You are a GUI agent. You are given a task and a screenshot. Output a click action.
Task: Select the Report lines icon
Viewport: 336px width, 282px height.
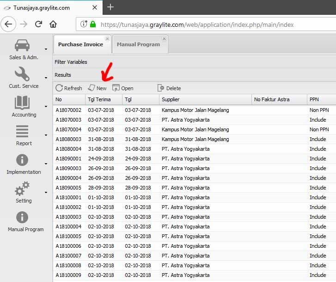coord(22,131)
